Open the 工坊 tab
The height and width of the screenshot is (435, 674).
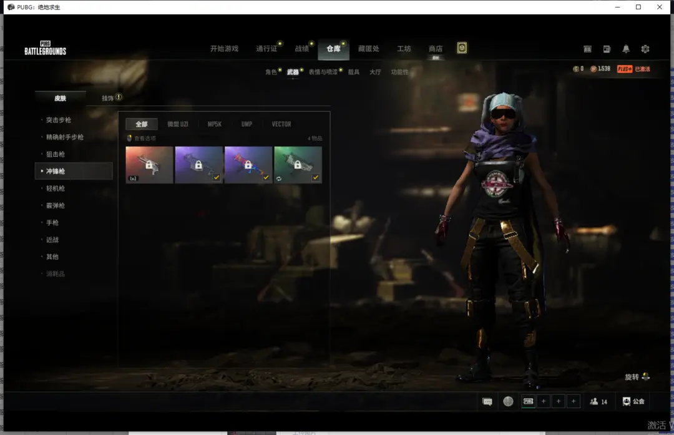click(404, 49)
